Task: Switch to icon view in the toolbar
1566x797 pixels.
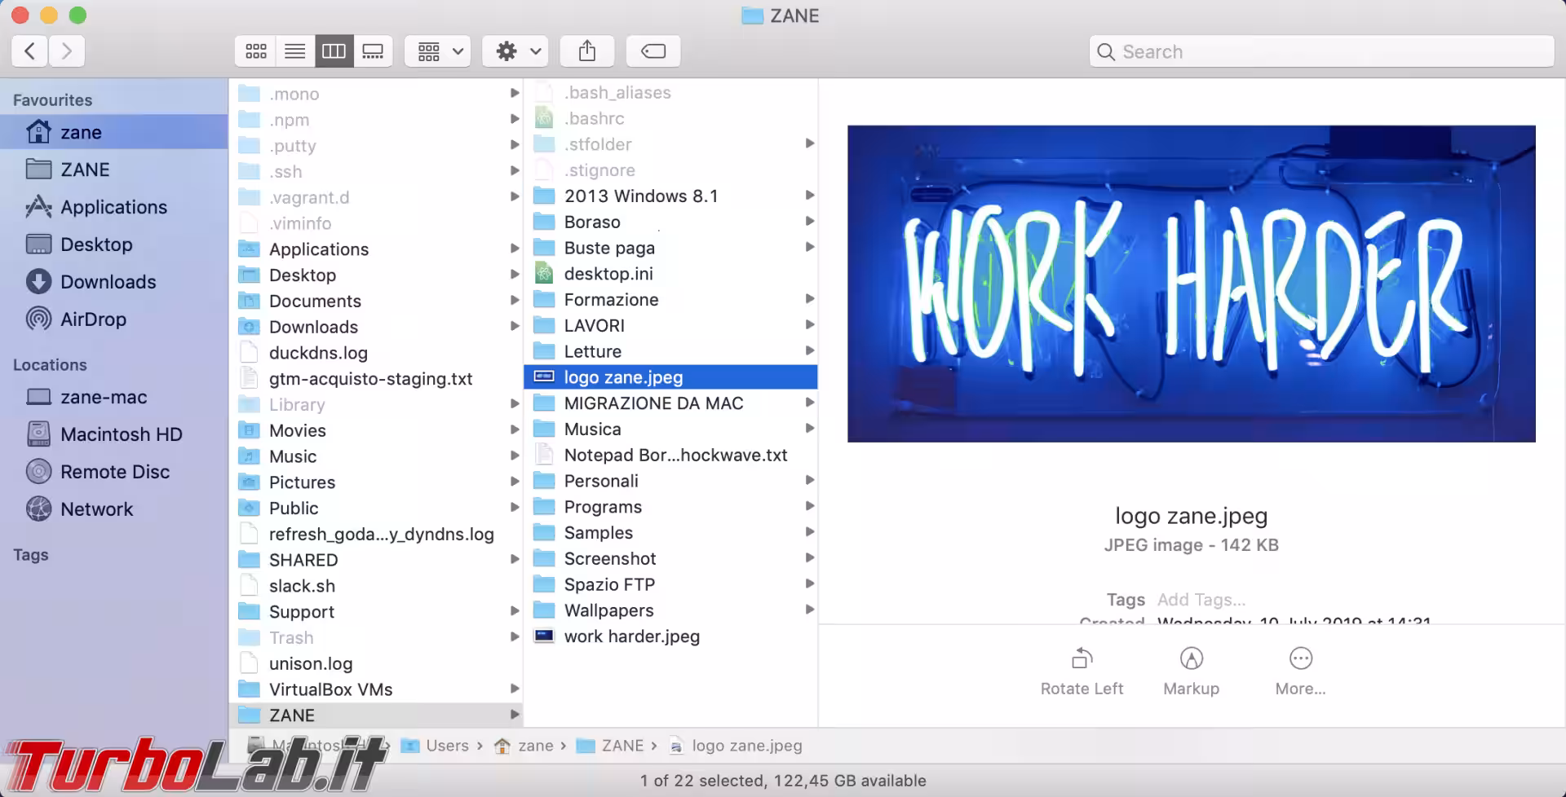Action: click(x=255, y=51)
